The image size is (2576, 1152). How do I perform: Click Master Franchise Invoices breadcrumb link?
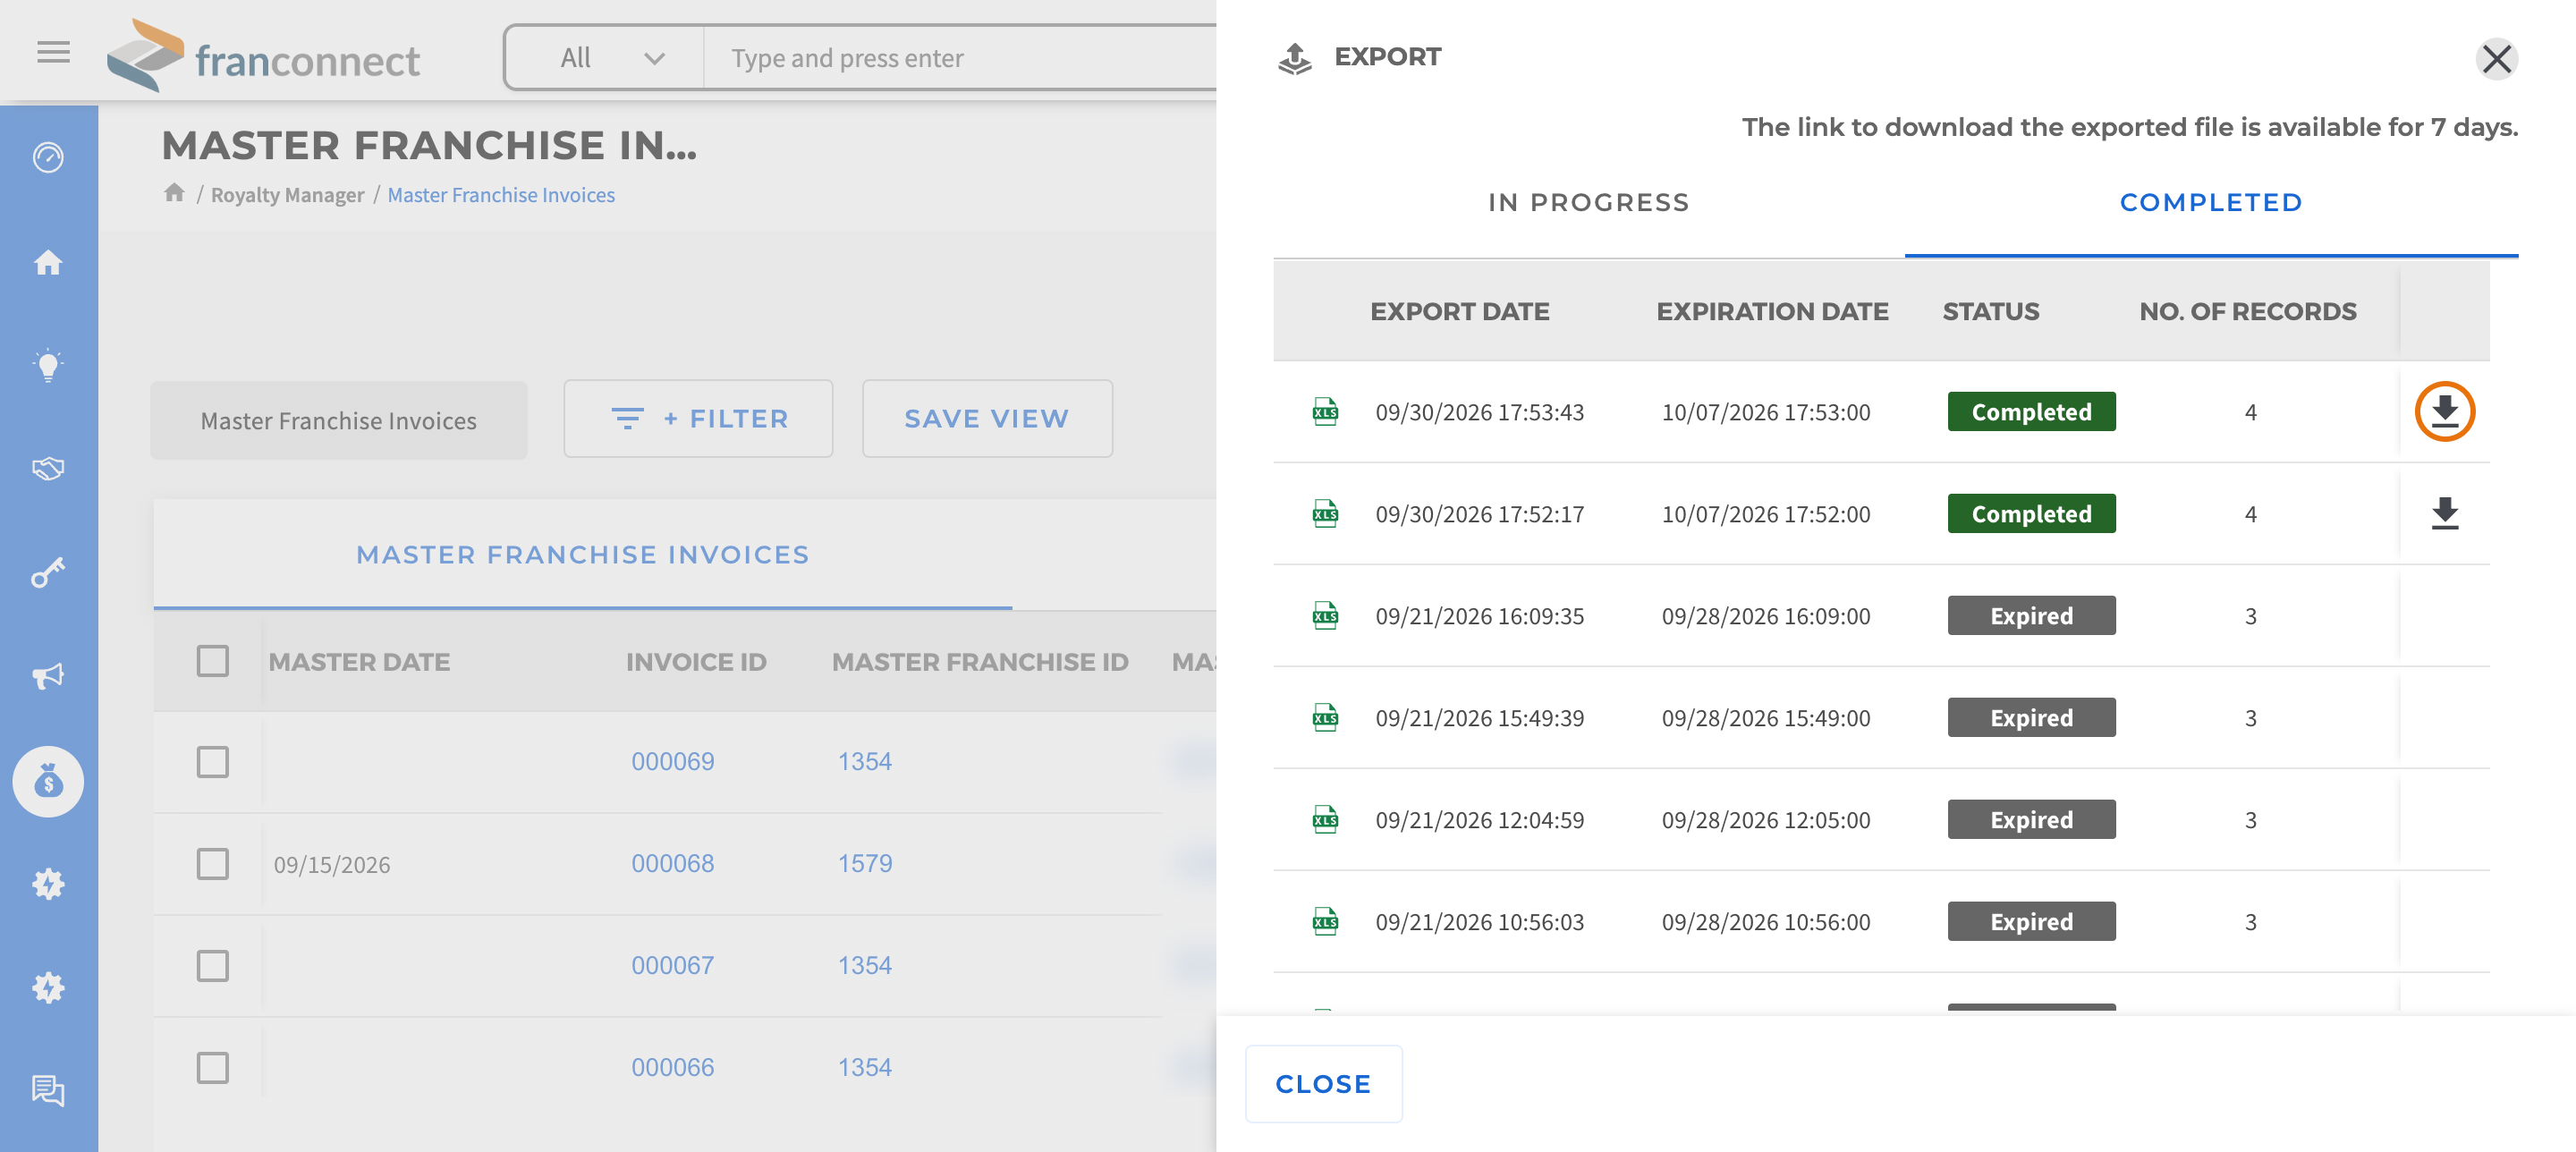coord(501,195)
